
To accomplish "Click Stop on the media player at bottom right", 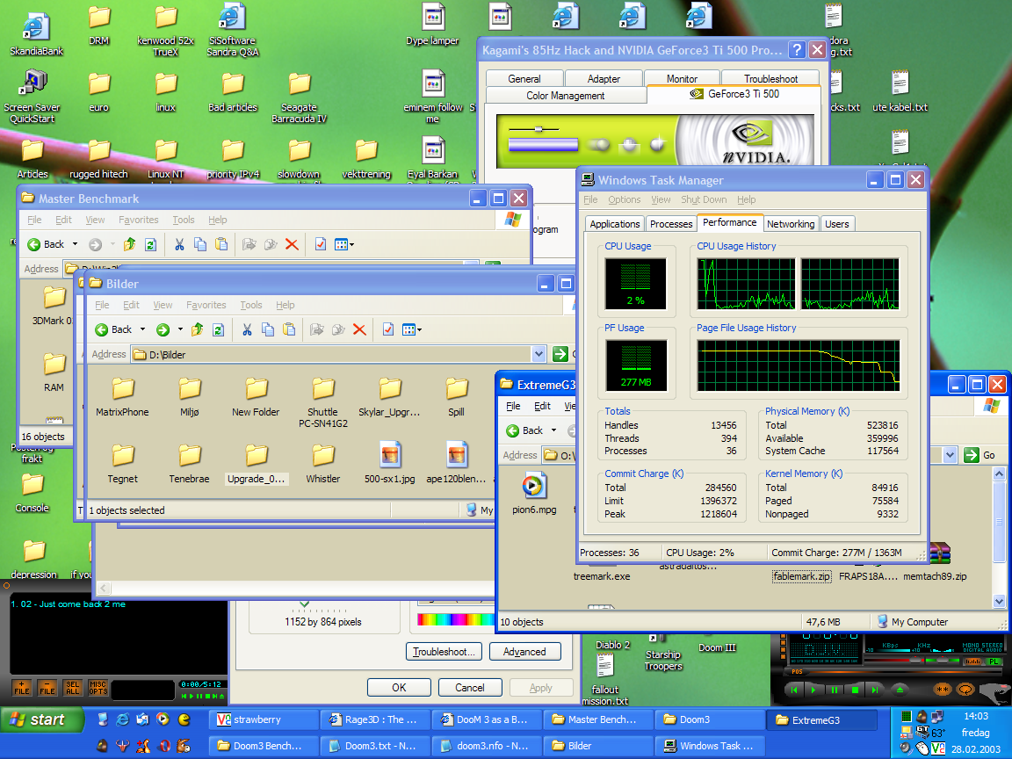I will point(855,690).
